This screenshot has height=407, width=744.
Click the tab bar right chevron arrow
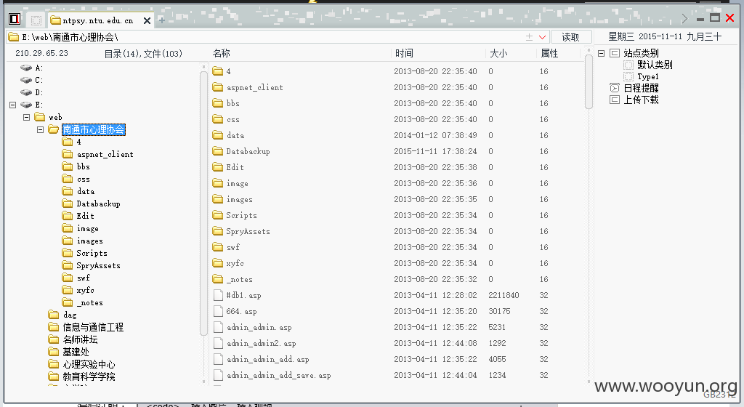(684, 18)
